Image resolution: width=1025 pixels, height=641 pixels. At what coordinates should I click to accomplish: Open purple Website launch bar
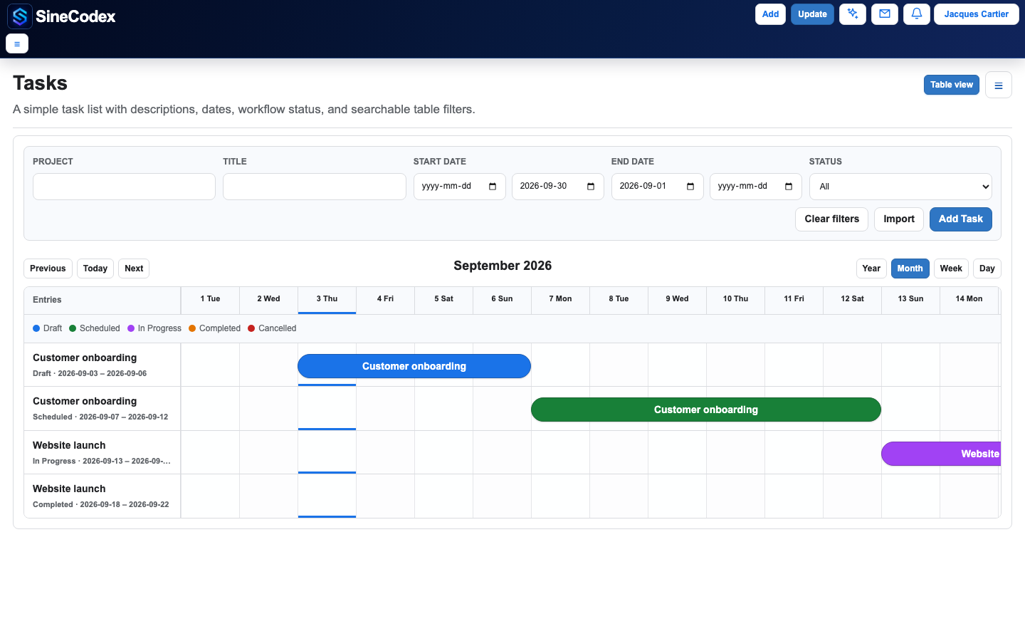pos(941,454)
